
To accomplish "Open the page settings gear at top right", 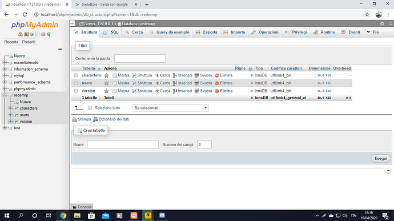I will click(x=382, y=23).
